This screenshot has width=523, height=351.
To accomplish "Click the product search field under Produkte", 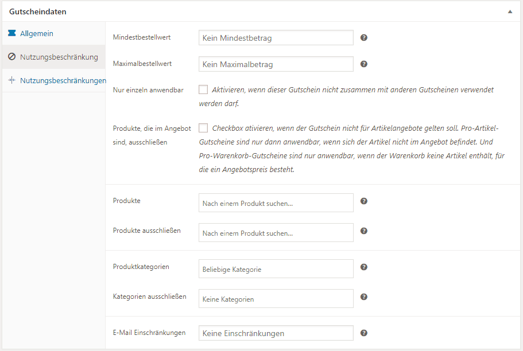I will [276, 202].
